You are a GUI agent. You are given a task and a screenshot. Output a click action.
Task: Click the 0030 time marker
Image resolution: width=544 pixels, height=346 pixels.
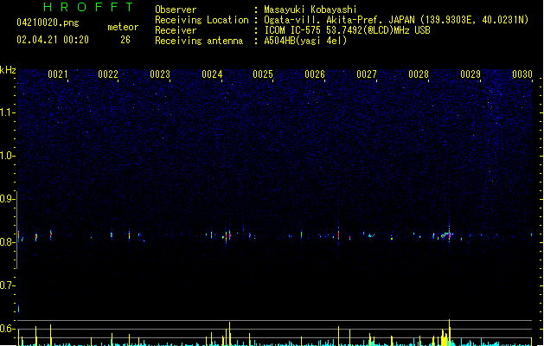pos(522,74)
